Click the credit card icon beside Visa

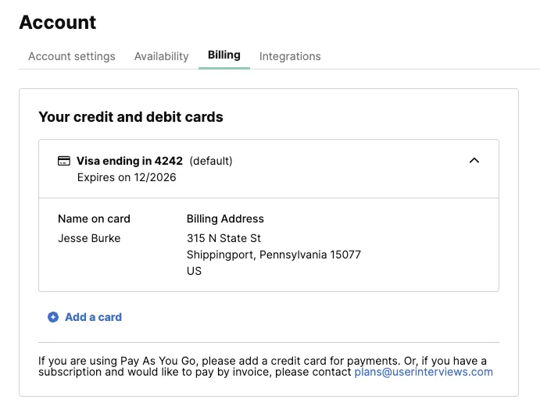pyautogui.click(x=64, y=161)
